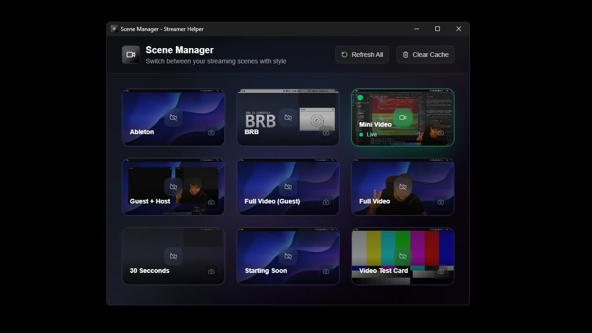Select the 30 Secconds scene label
The height and width of the screenshot is (333, 592).
[x=149, y=271]
